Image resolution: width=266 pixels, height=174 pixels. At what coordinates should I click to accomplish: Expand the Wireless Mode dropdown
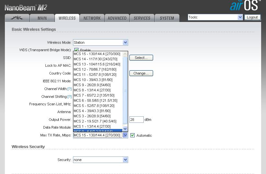tap(125, 42)
